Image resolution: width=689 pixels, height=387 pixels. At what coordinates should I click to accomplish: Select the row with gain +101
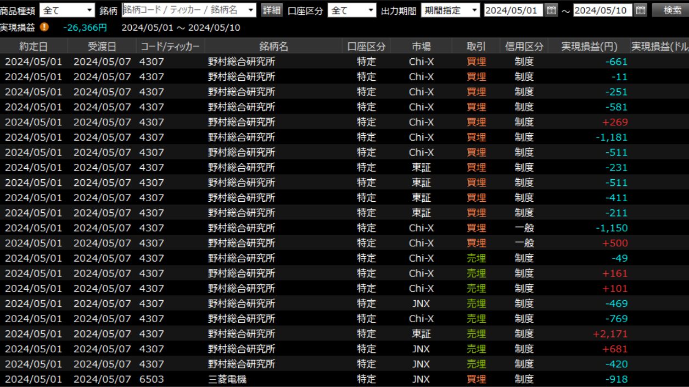pyautogui.click(x=344, y=289)
